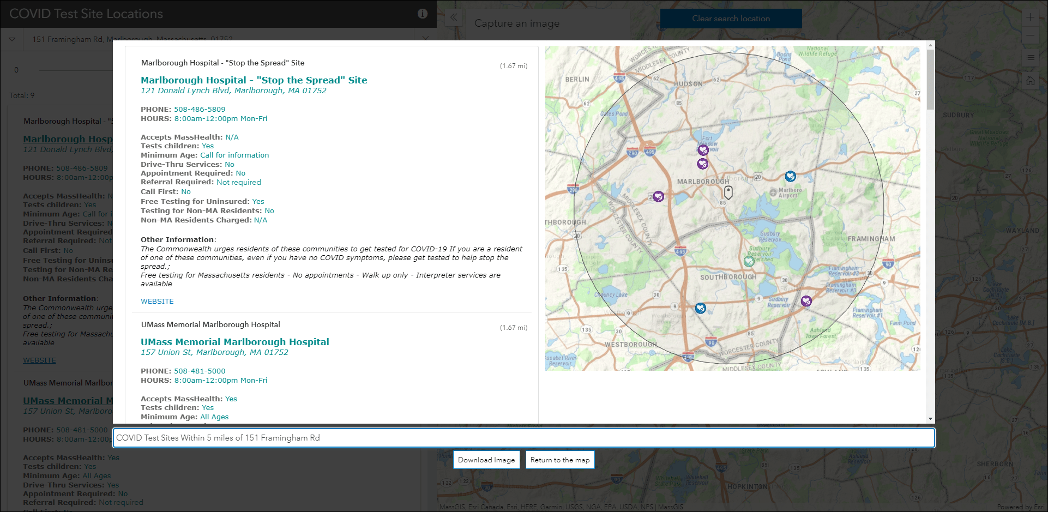Open the Marlborough Hosp link in background side panel
1048x512 pixels.
68,139
